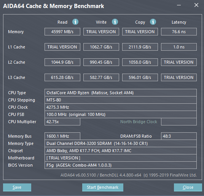Viewport: 204px width, 196px height.
Task: Click the Read info icon
Action: coord(75,22)
